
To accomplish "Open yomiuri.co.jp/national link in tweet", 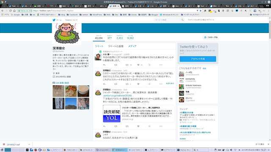I will 119,96.
